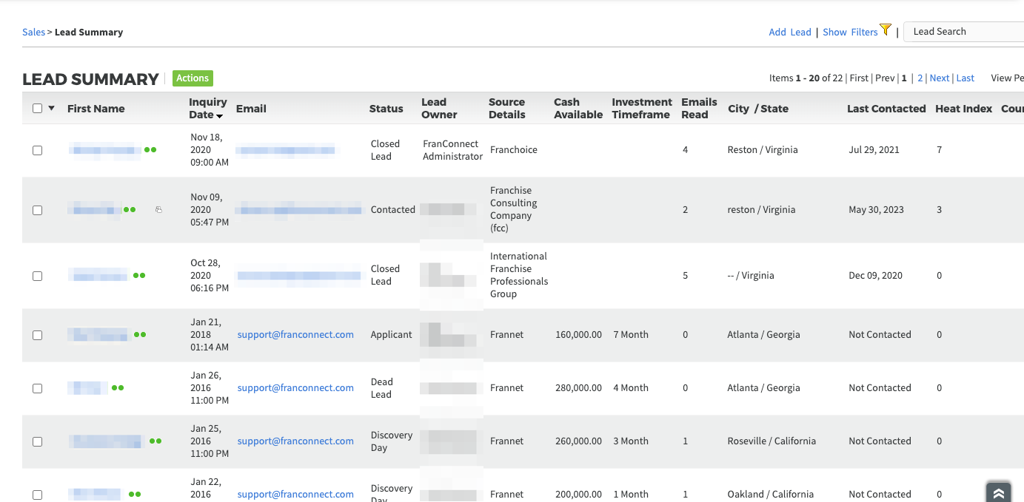Image resolution: width=1024 pixels, height=502 pixels.
Task: Open the green Actions menu
Action: [x=193, y=78]
